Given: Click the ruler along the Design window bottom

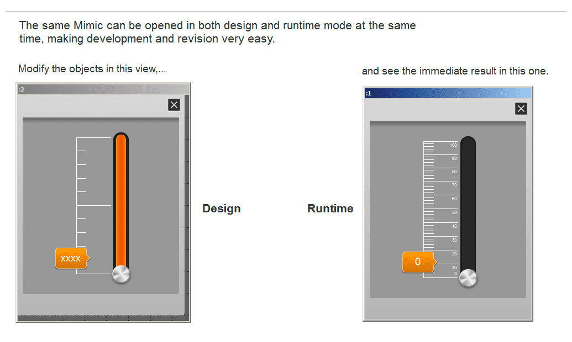Looking at the screenshot, I should tap(102, 318).
